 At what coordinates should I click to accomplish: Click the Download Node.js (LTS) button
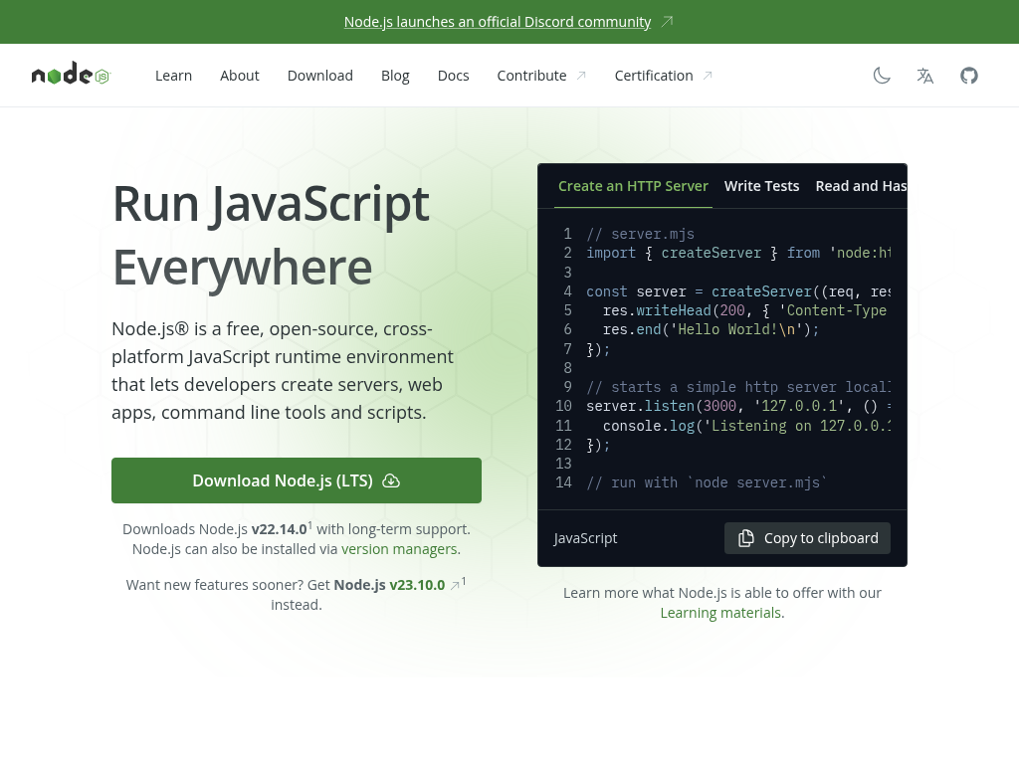pyautogui.click(x=297, y=480)
